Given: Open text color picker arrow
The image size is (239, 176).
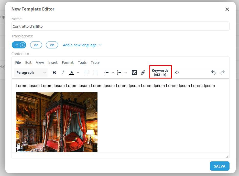Looking at the screenshot, I should 78,73.
